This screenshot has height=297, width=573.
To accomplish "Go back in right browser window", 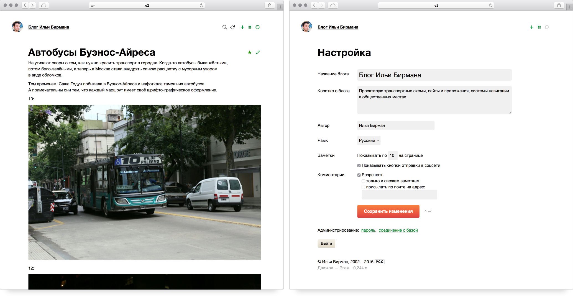I will [x=314, y=5].
